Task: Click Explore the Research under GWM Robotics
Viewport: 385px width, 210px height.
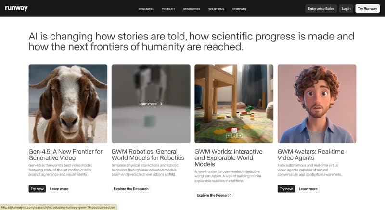Action: click(131, 189)
